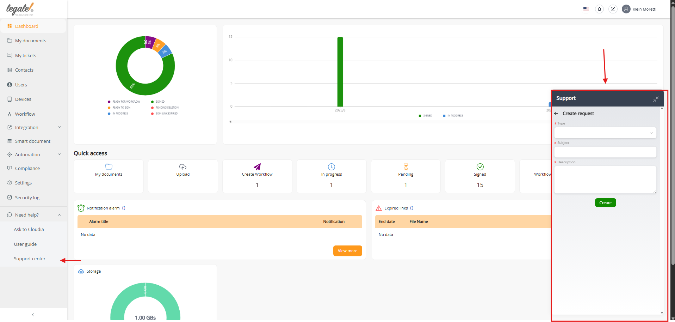This screenshot has width=675, height=322.
Task: Toggle dark mode moon icon
Action: pyautogui.click(x=613, y=9)
